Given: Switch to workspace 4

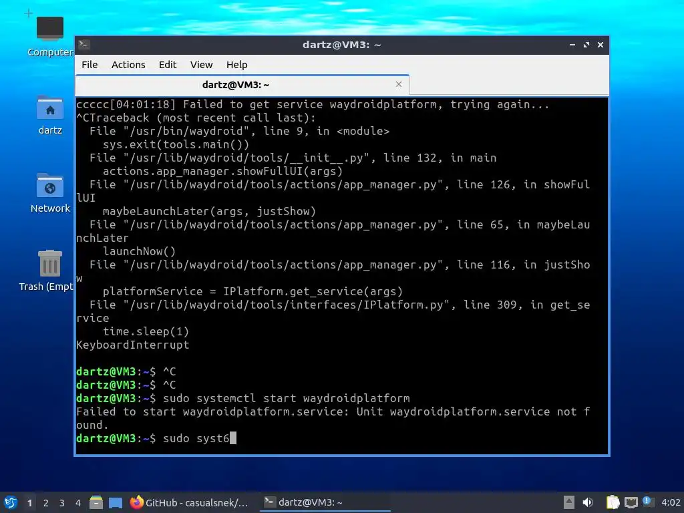Looking at the screenshot, I should pos(78,503).
